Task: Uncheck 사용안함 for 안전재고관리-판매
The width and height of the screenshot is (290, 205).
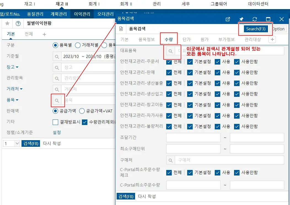Action: (237, 72)
